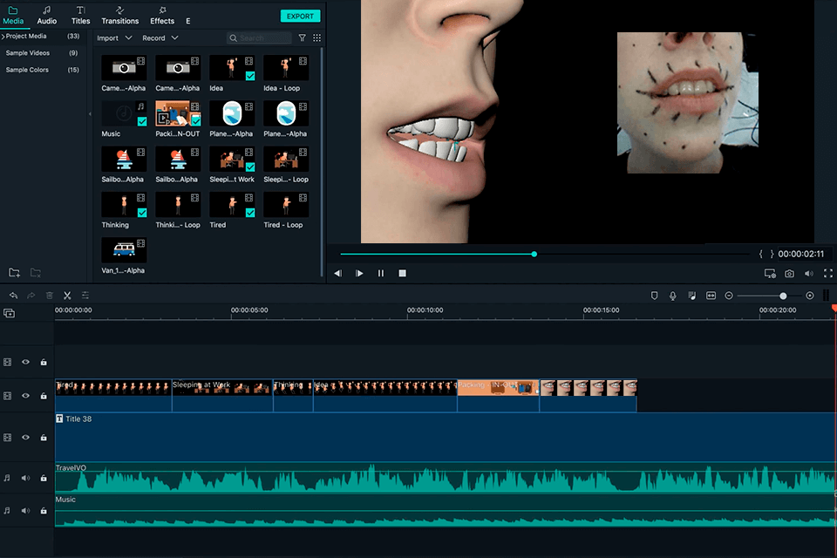The image size is (837, 558).
Task: Click the EXPORT button
Action: pyautogui.click(x=300, y=16)
